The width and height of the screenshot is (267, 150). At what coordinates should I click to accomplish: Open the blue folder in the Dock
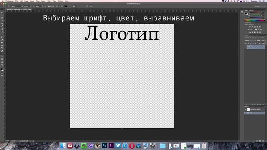click(x=163, y=145)
